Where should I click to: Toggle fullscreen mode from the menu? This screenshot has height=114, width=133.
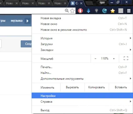126,58
